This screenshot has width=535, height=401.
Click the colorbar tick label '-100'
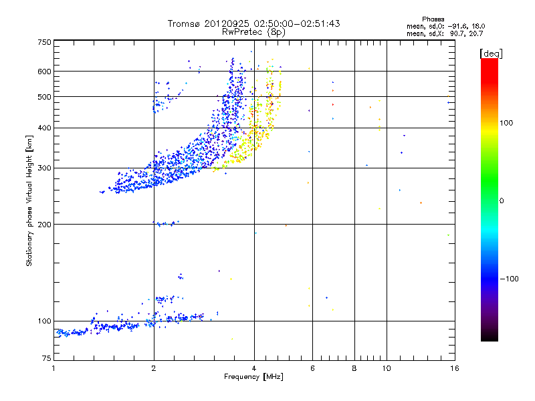point(509,279)
